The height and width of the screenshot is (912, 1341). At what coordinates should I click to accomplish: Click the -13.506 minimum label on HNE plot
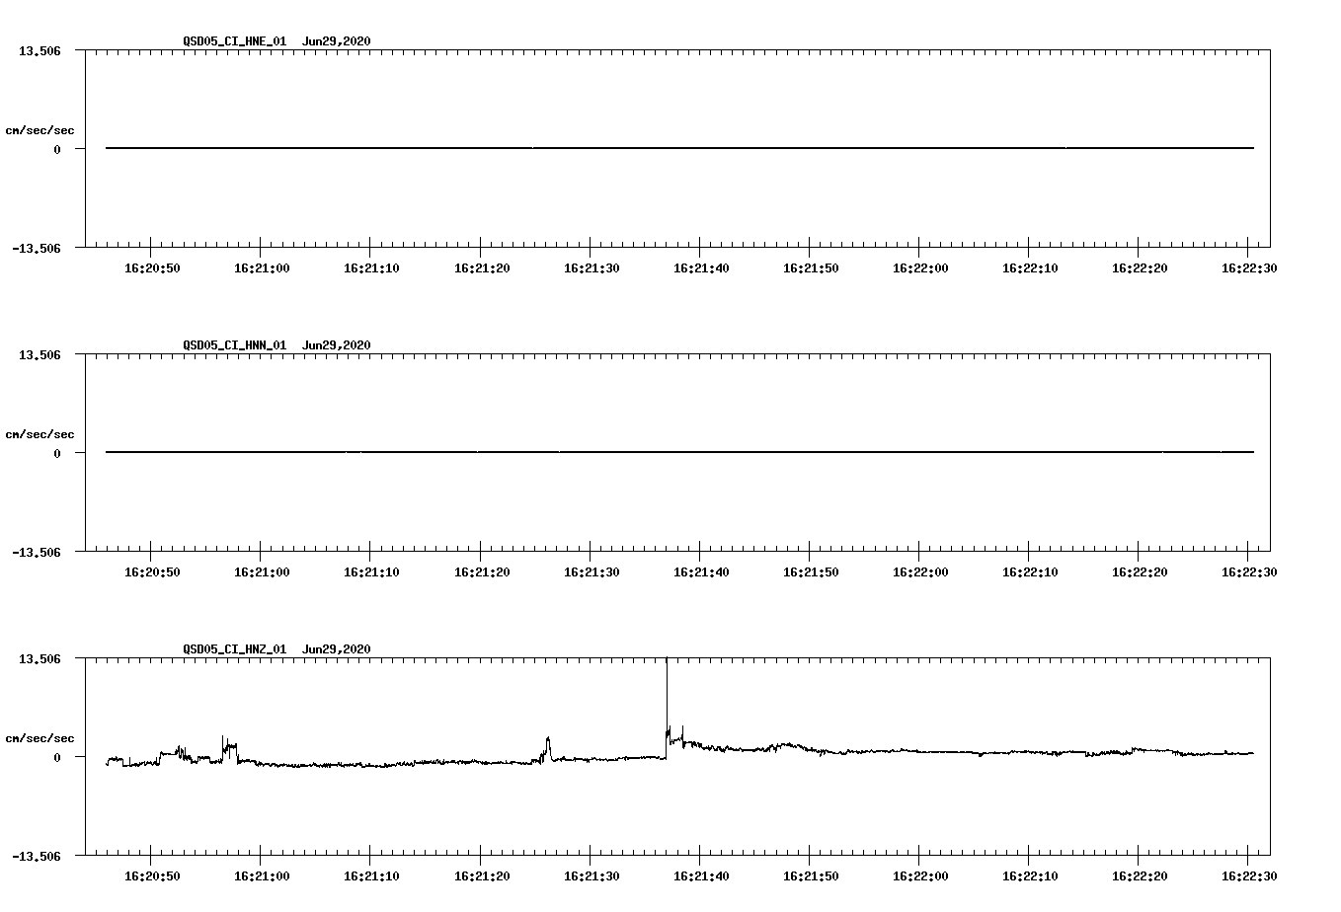(x=37, y=249)
